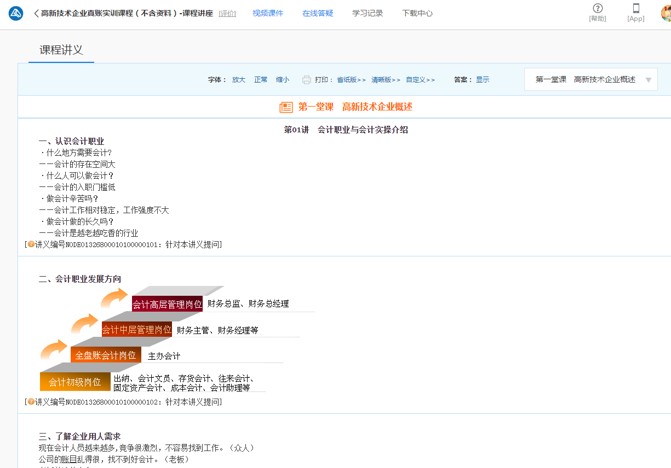This screenshot has width=671, height=468.
Task: Click the lecture page icon beside 第一堂课
Action: click(286, 107)
